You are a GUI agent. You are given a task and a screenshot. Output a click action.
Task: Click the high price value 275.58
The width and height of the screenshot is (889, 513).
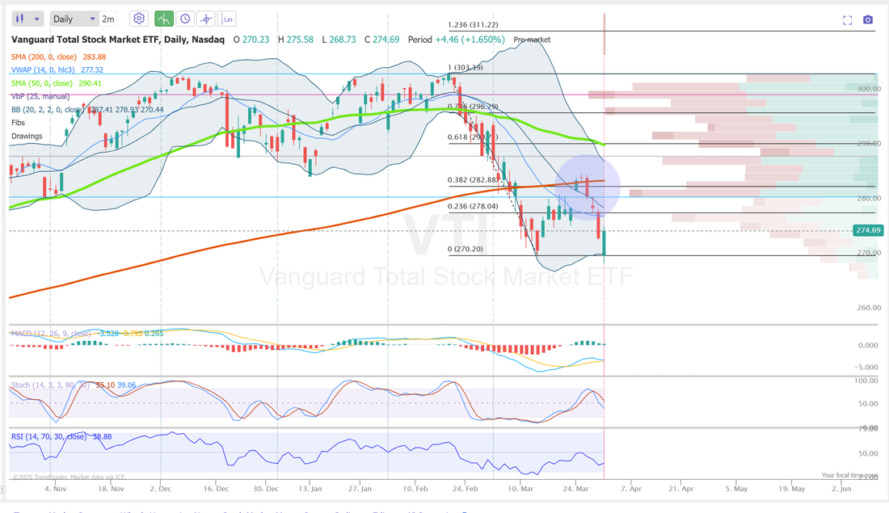(x=300, y=40)
